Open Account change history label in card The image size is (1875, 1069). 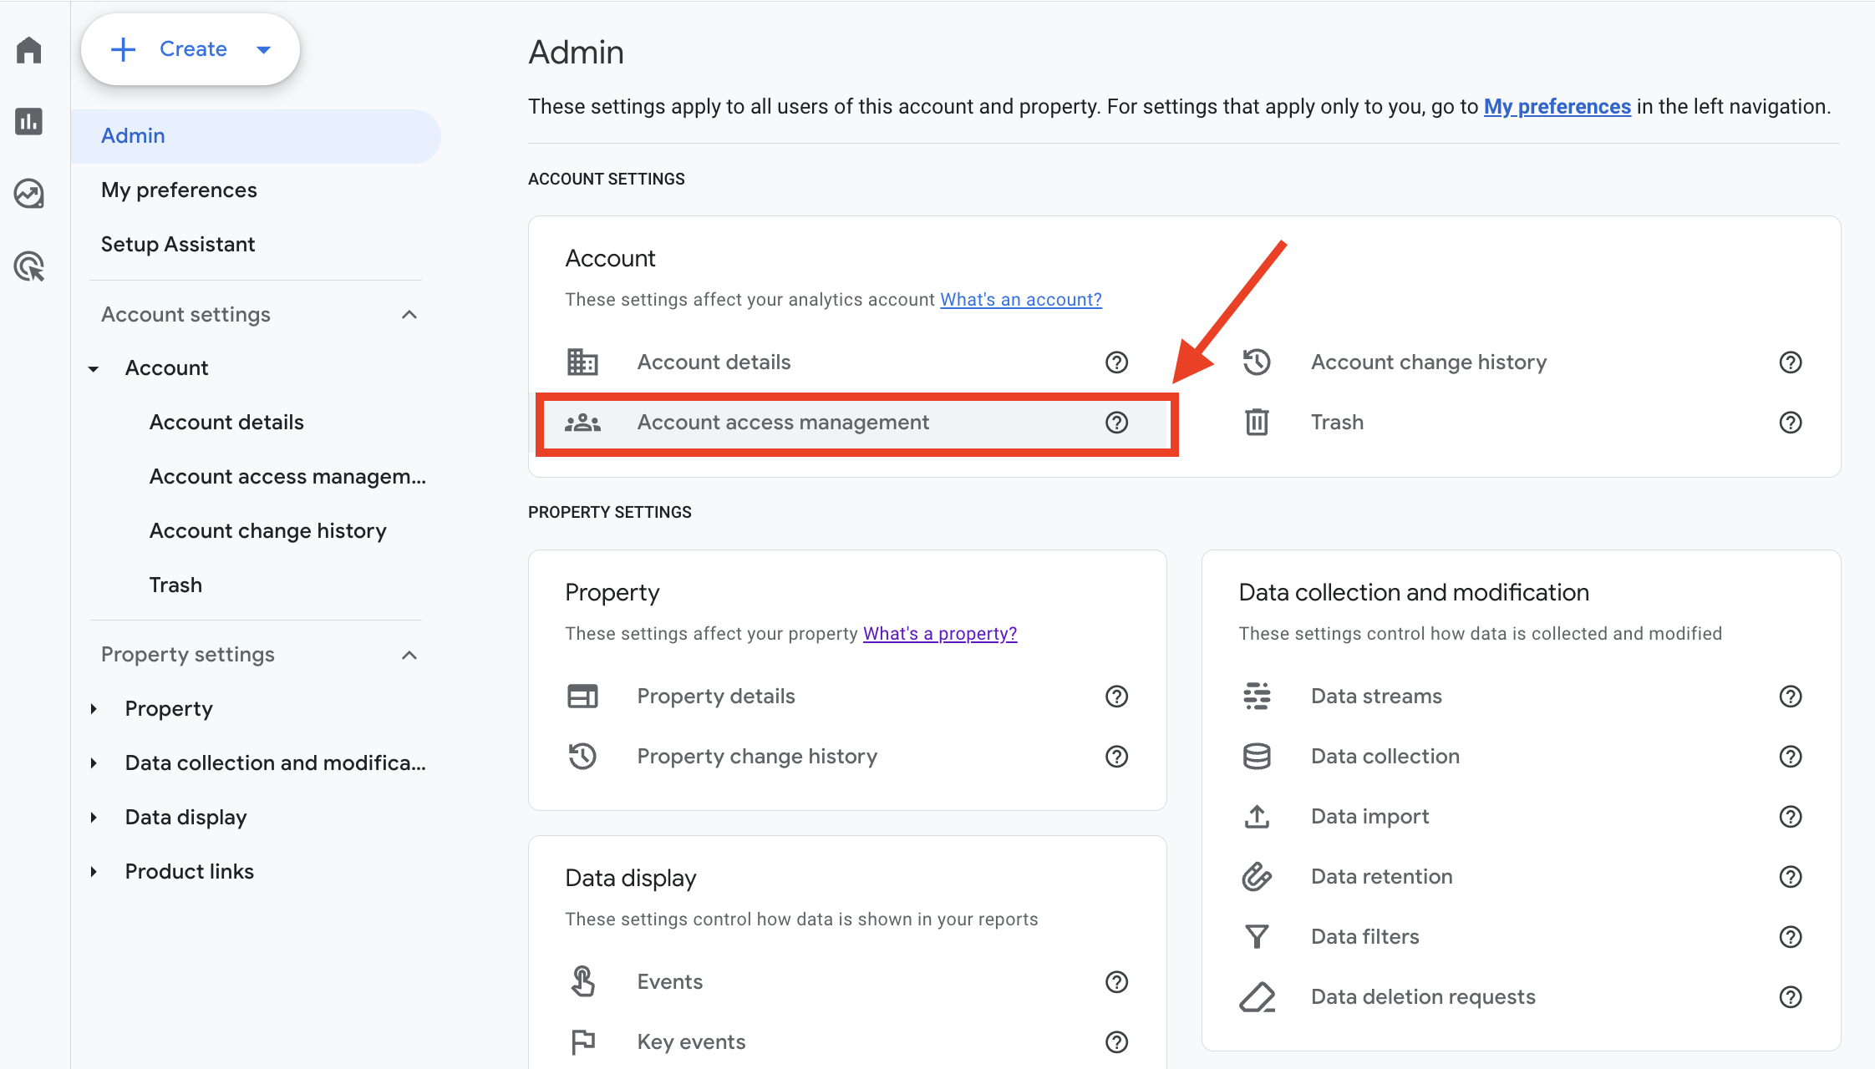tap(1429, 362)
